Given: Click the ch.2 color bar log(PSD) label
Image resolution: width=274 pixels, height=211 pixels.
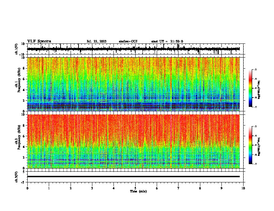Looking at the screenshot, I should [x=259, y=147].
